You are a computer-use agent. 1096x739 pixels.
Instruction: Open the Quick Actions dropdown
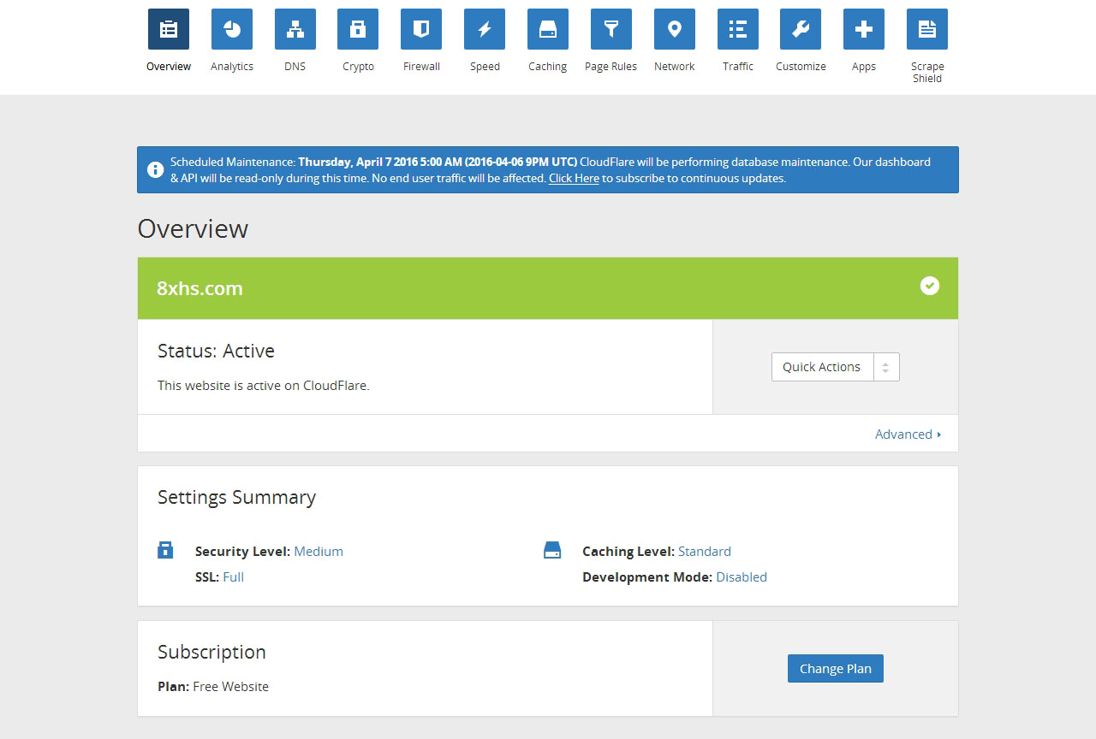836,367
